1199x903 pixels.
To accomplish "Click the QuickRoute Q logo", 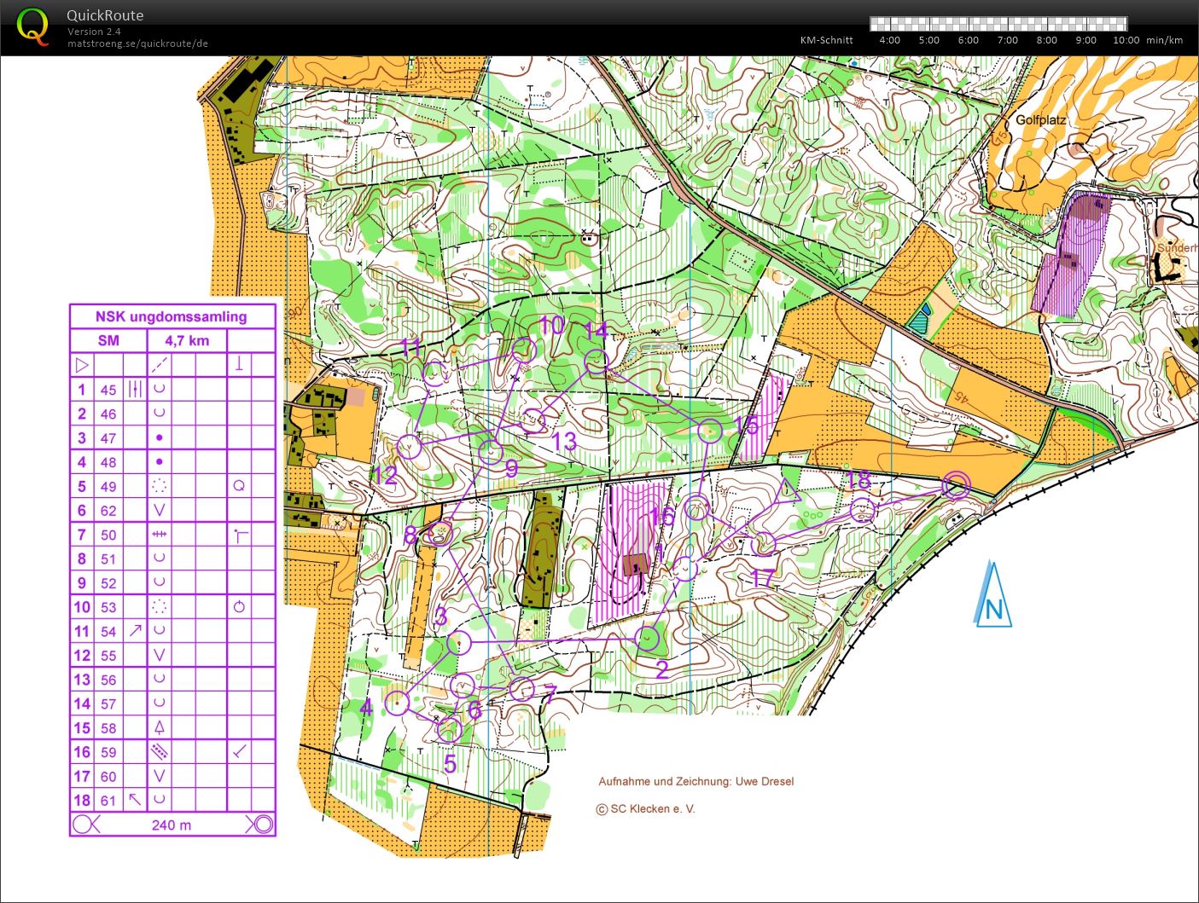I will 32,25.
